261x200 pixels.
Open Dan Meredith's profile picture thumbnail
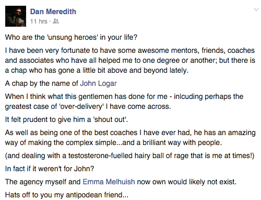point(16,16)
